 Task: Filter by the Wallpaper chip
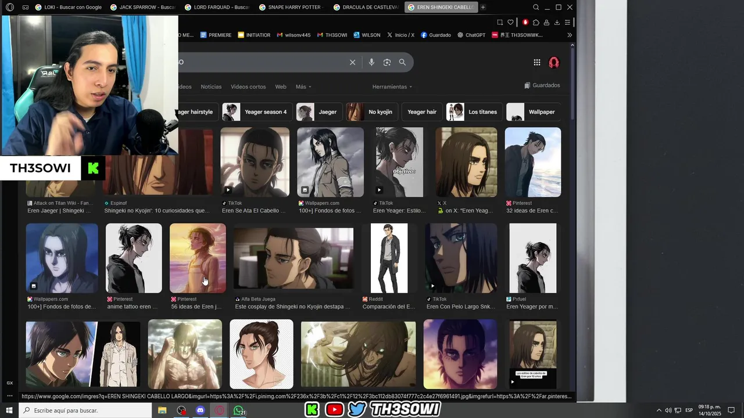coord(533,111)
